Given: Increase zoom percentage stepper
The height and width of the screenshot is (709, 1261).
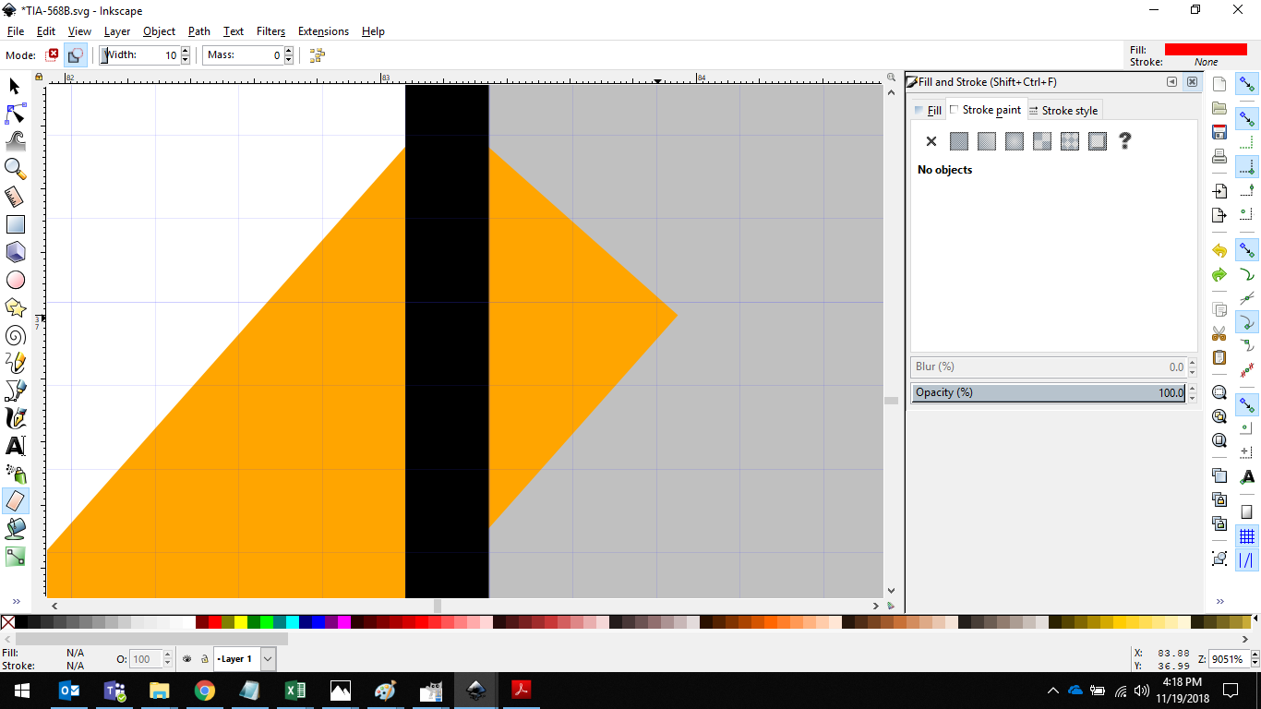Looking at the screenshot, I should point(1255,655).
